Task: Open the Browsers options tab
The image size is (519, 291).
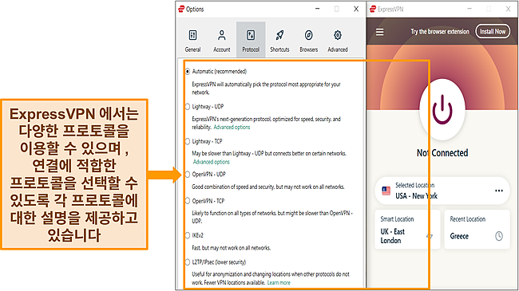Action: click(x=308, y=41)
